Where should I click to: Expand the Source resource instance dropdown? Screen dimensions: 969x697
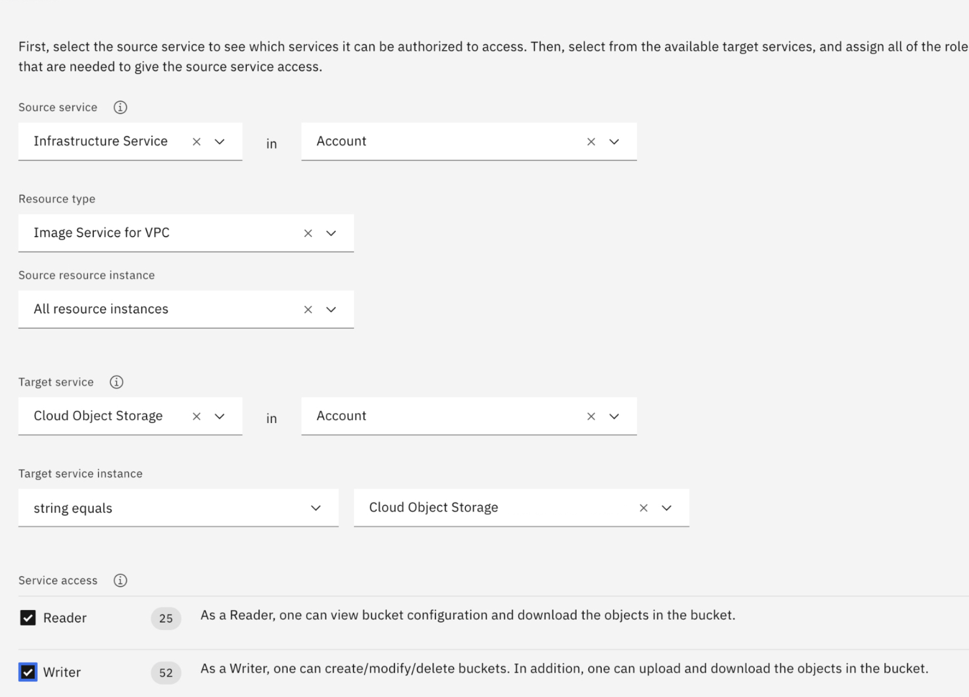(x=331, y=309)
